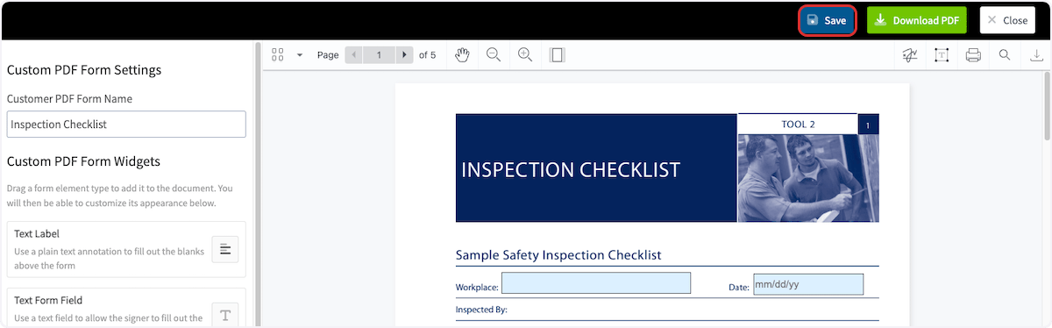The image size is (1052, 328).
Task: Select the hand pan tool
Action: click(x=463, y=54)
